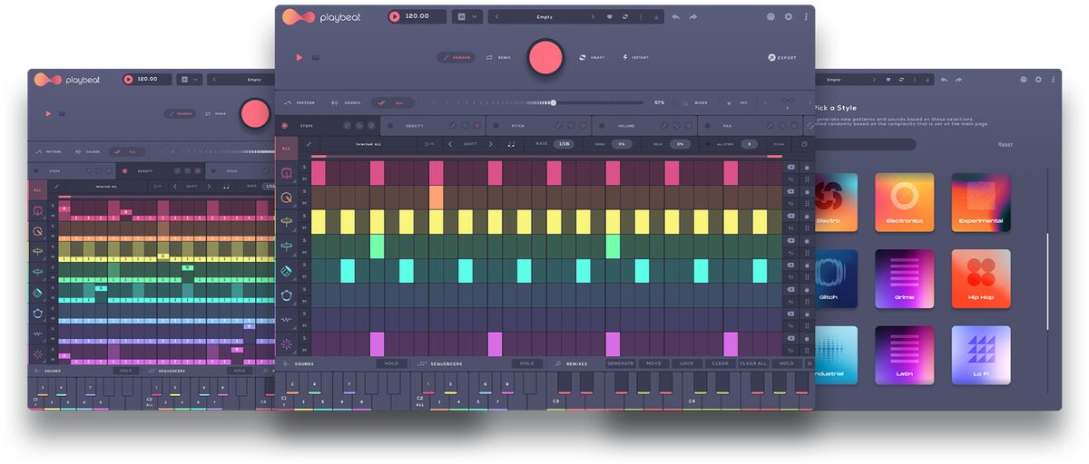Click the Smart randomize icon
This screenshot has width=1089, height=464.
tap(583, 57)
